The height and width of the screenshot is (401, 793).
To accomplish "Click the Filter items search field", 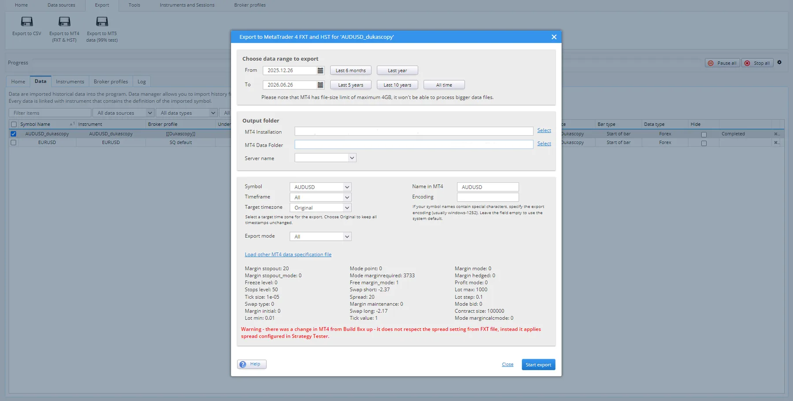I will click(50, 113).
